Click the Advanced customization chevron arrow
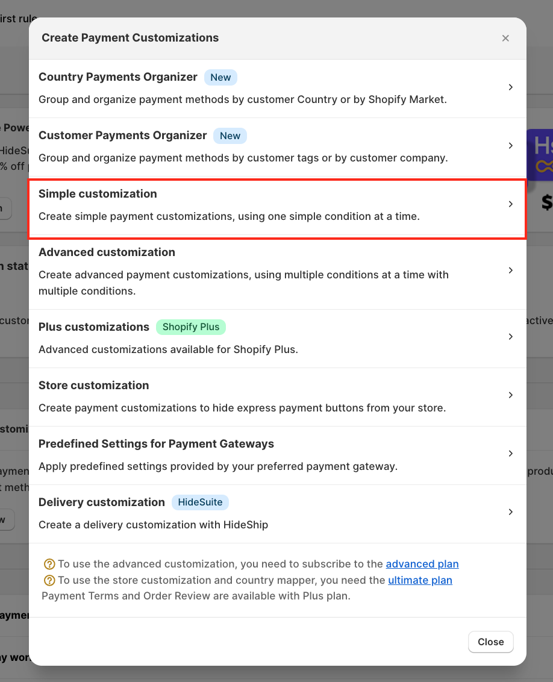This screenshot has height=682, width=553. click(510, 271)
